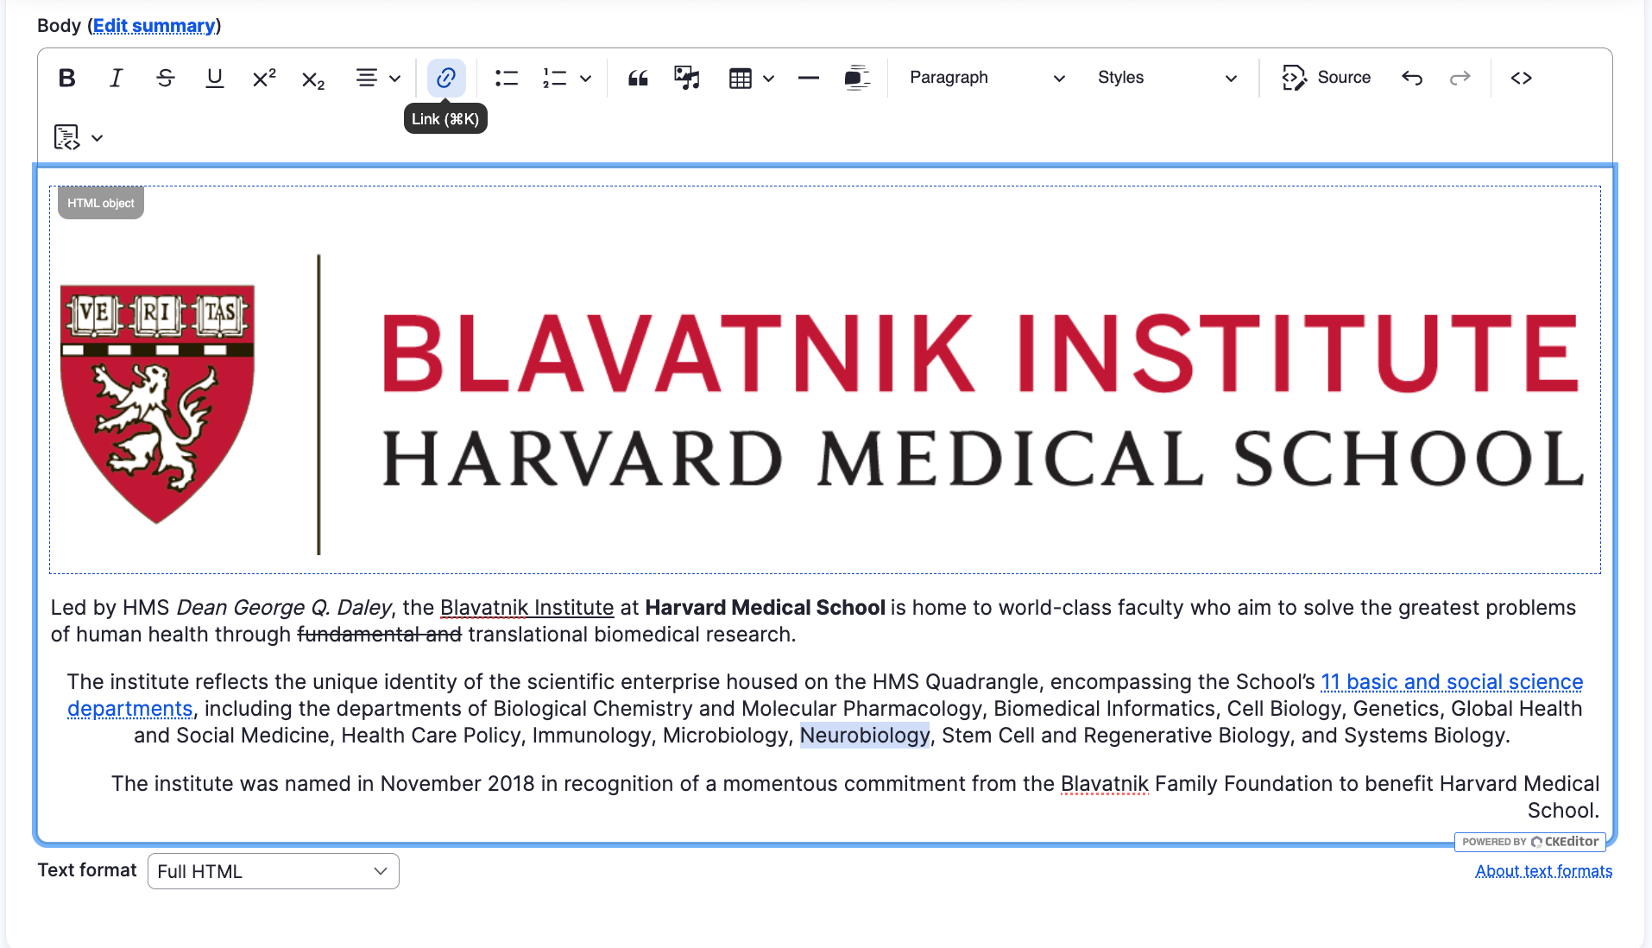
Task: Click the insert table icon
Action: click(741, 79)
